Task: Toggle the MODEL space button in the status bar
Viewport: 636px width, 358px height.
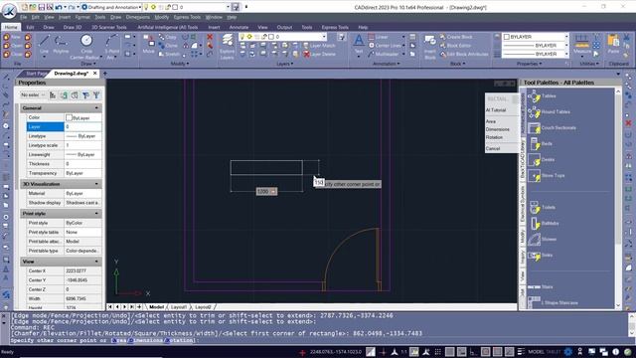Action: coord(536,352)
